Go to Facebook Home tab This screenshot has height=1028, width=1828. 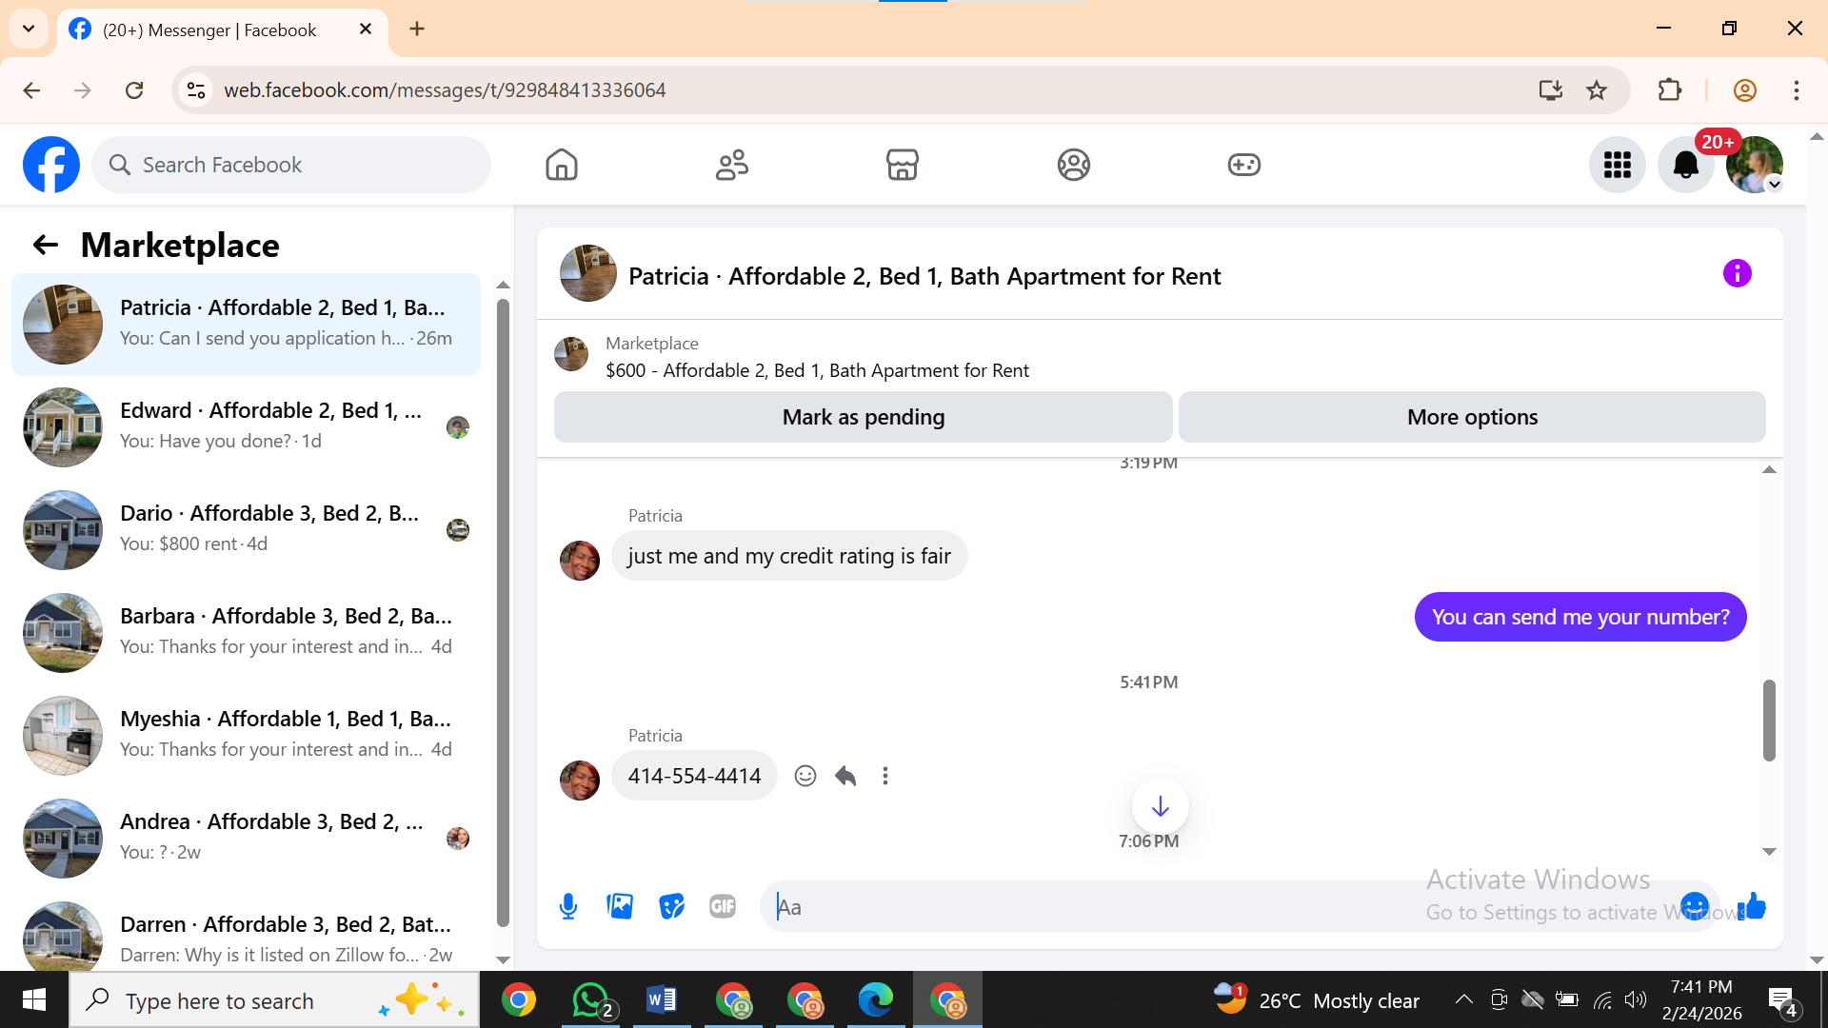[562, 165]
